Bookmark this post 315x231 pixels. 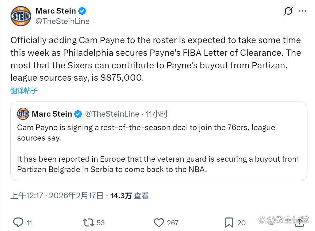pyautogui.click(x=229, y=223)
